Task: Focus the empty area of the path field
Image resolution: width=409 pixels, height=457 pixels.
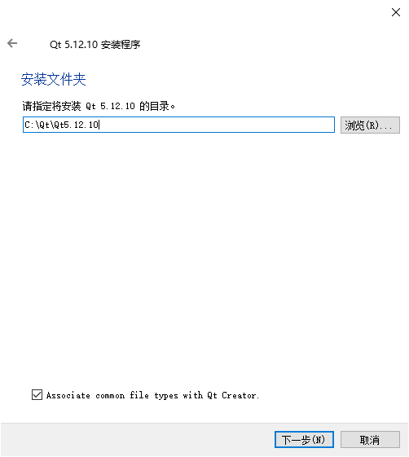Action: (x=218, y=125)
